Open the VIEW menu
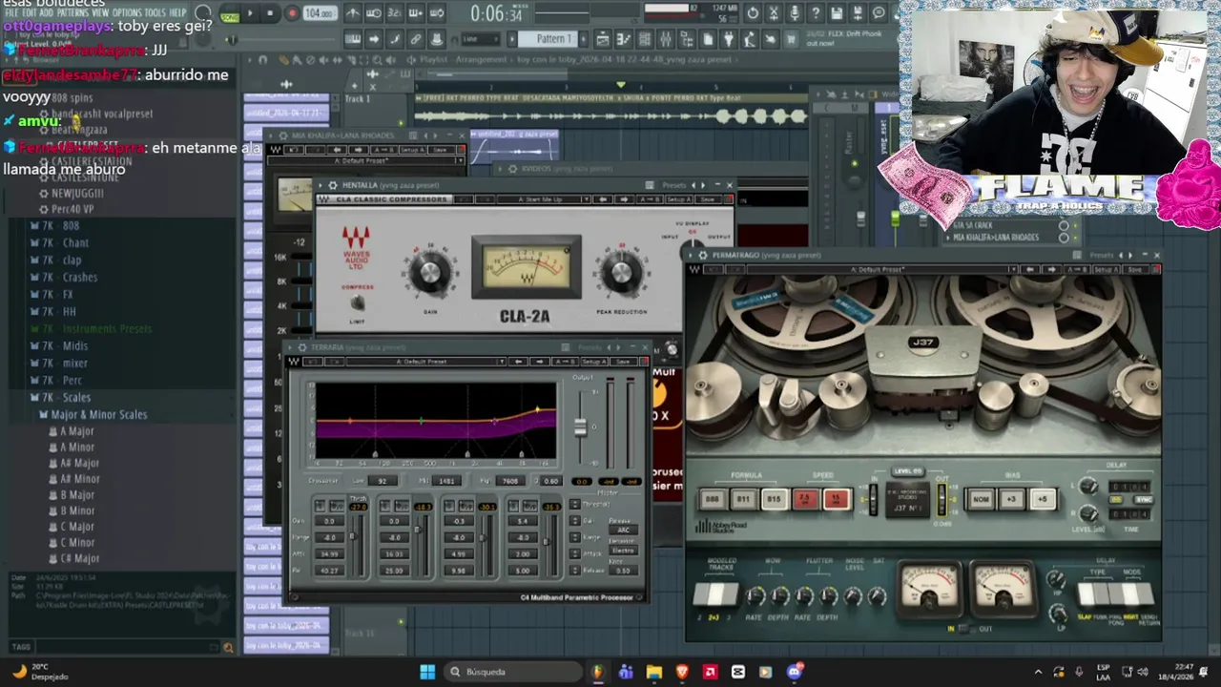 tap(100, 12)
